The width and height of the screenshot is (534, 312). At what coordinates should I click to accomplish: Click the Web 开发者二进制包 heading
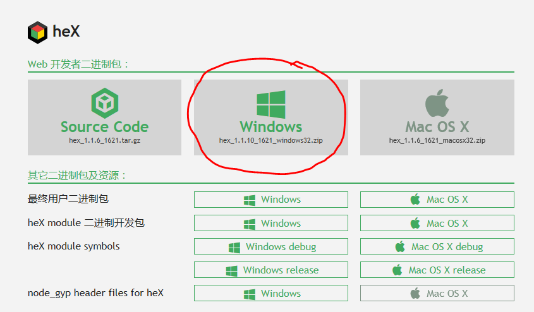(78, 64)
